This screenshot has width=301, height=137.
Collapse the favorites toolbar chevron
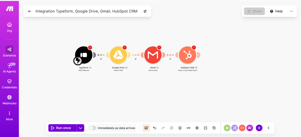coord(268,128)
